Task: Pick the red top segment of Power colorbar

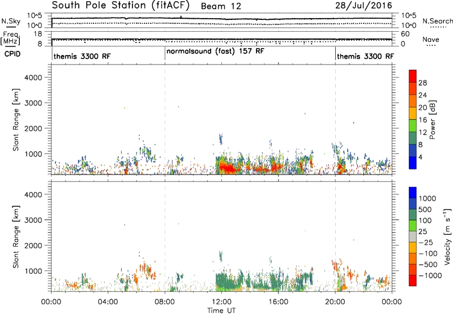Action: pyautogui.click(x=413, y=76)
